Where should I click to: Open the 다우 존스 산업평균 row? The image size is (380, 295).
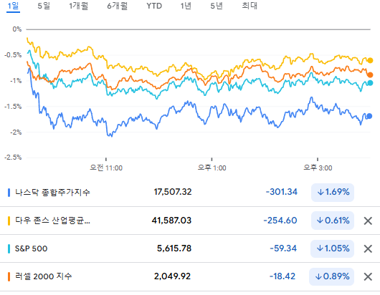190,221
